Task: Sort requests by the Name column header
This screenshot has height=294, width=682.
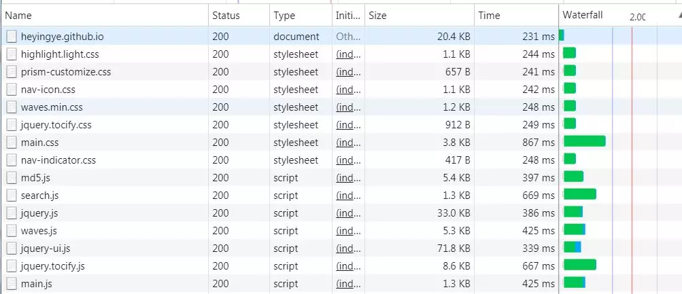Action: [102, 16]
